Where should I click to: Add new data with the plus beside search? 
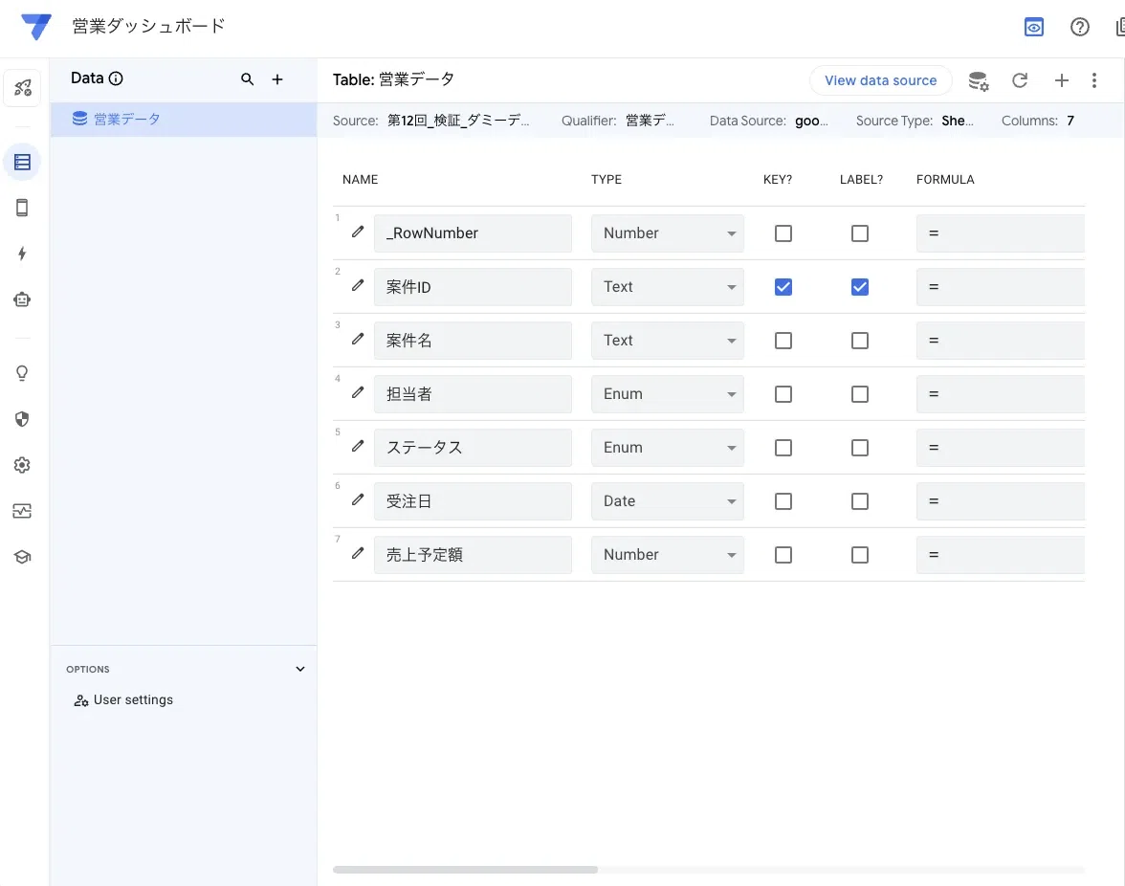[277, 78]
